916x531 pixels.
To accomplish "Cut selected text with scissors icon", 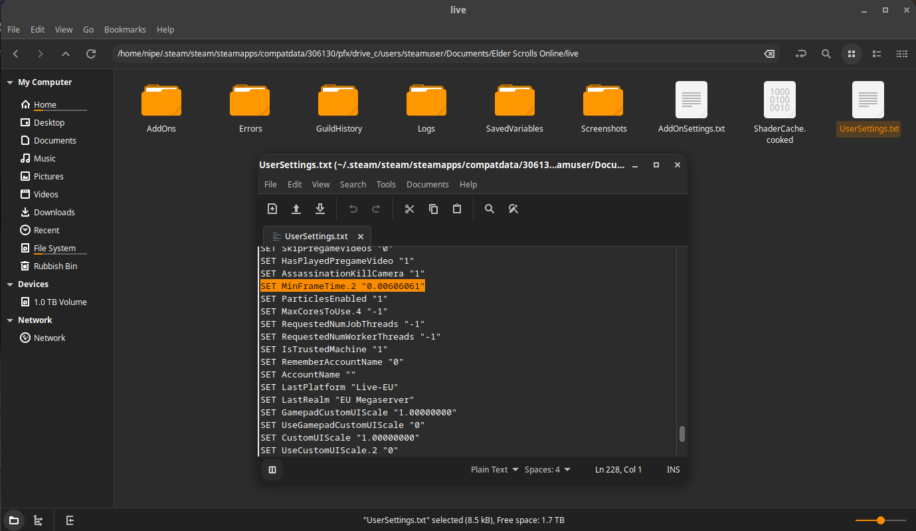I will point(409,209).
